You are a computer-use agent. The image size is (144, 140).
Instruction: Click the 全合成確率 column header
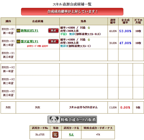pos(125,21)
